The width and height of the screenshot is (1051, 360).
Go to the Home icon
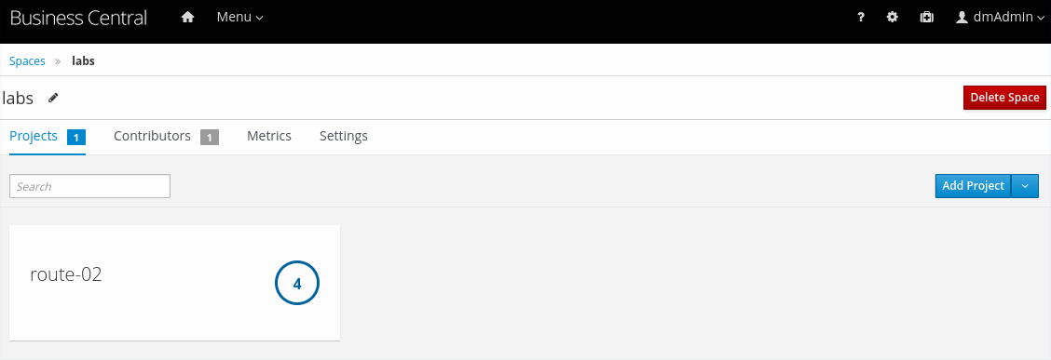[x=187, y=18]
